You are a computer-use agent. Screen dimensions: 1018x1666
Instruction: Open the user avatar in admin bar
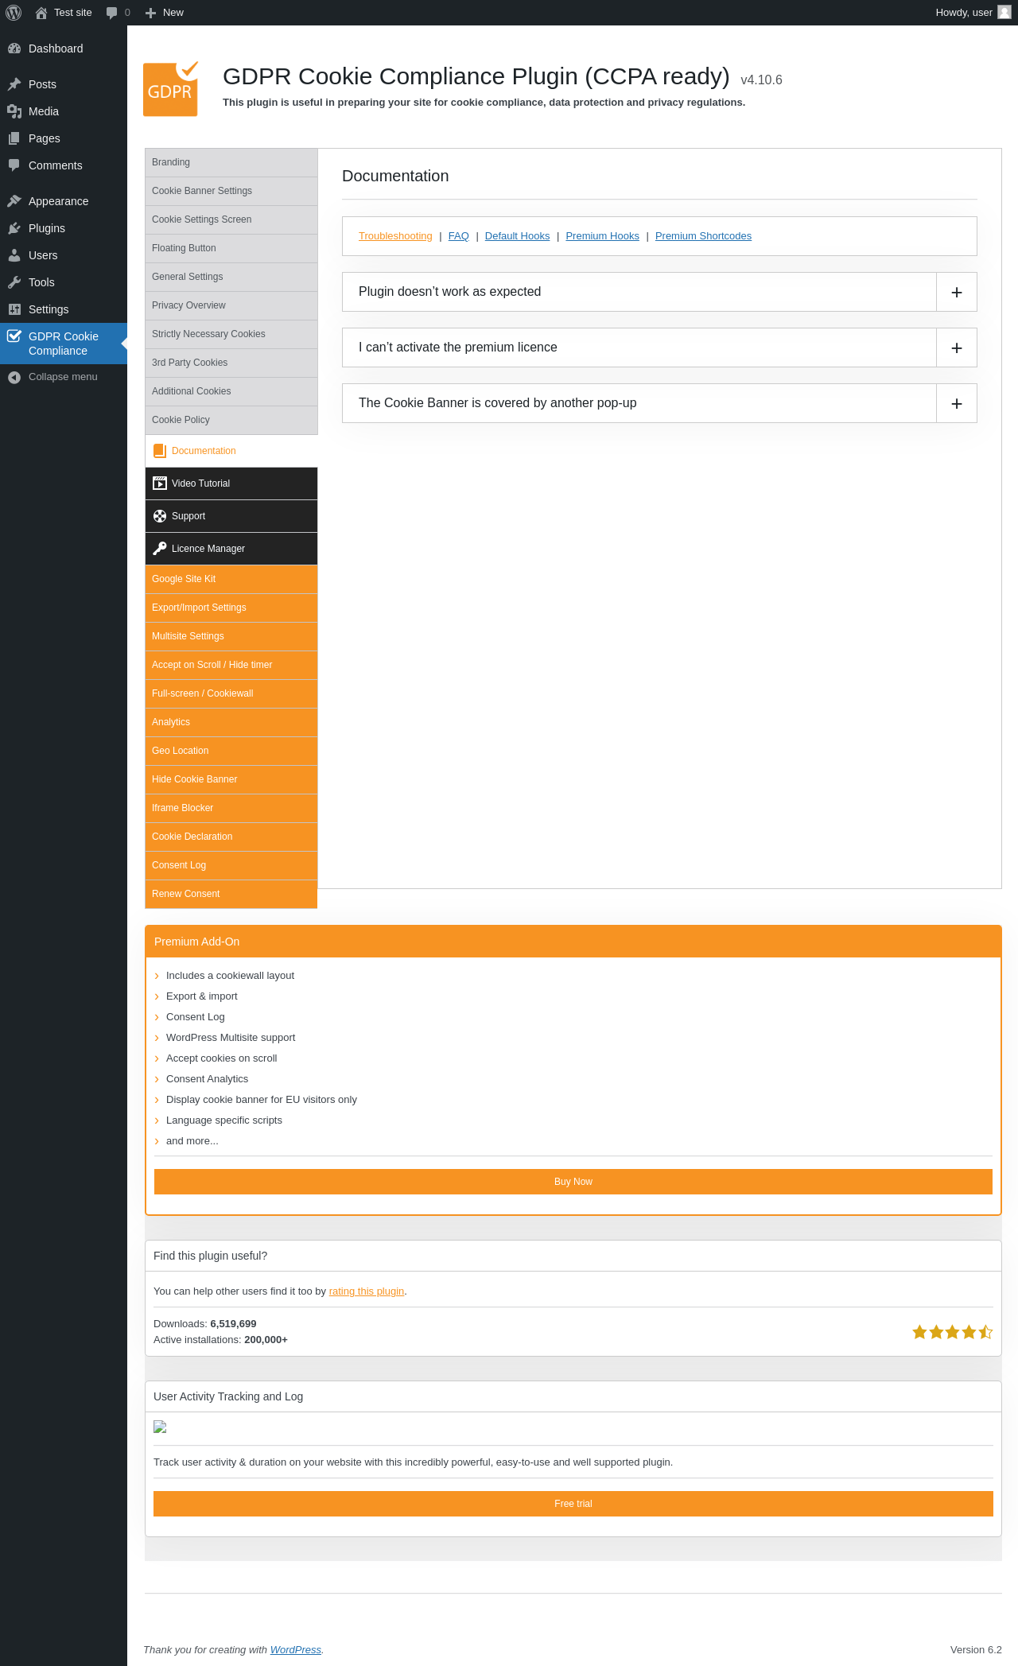click(1004, 12)
